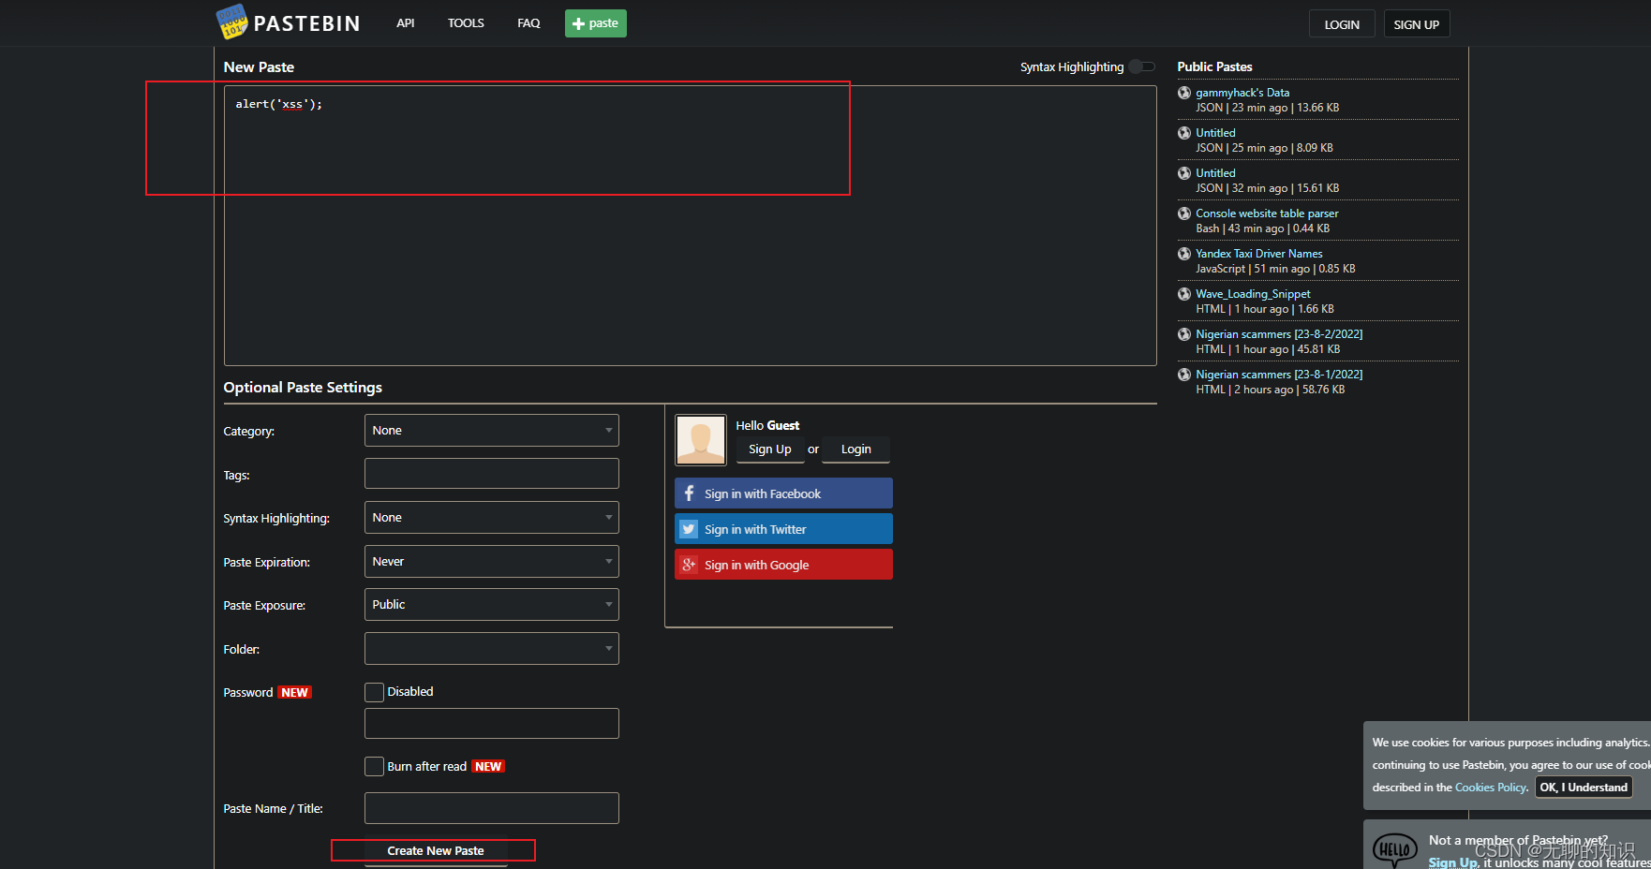Open the Paste Exposure dropdown

click(492, 605)
